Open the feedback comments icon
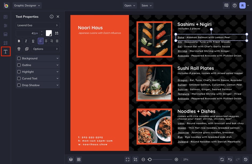The height and width of the screenshot is (164, 252). tap(226, 5)
